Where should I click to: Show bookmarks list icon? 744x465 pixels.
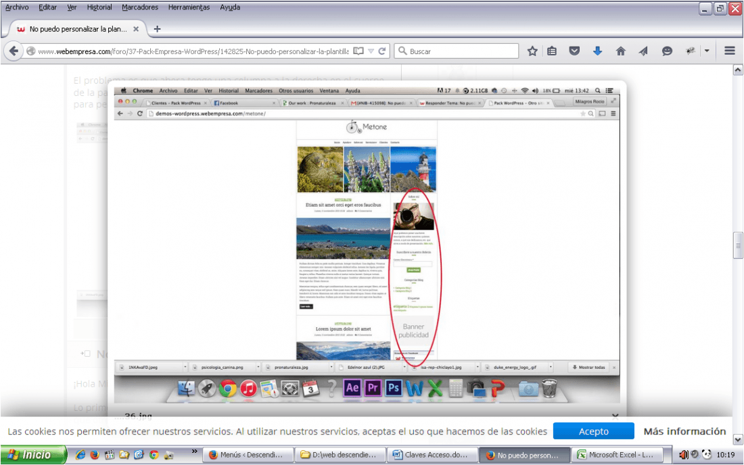552,51
